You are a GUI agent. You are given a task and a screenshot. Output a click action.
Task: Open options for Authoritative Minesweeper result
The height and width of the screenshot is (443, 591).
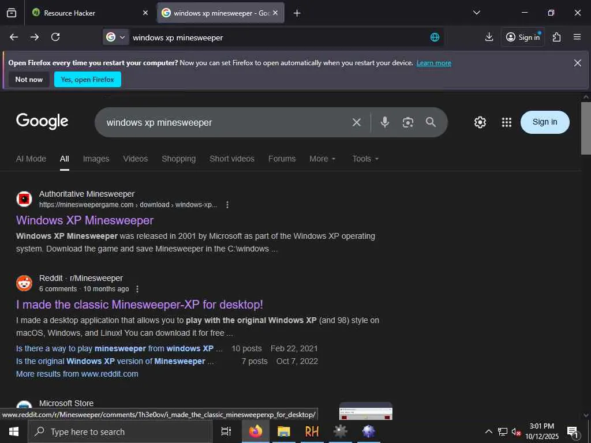coord(227,205)
